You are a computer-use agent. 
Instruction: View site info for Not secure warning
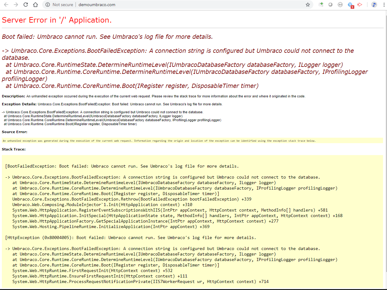[59, 5]
